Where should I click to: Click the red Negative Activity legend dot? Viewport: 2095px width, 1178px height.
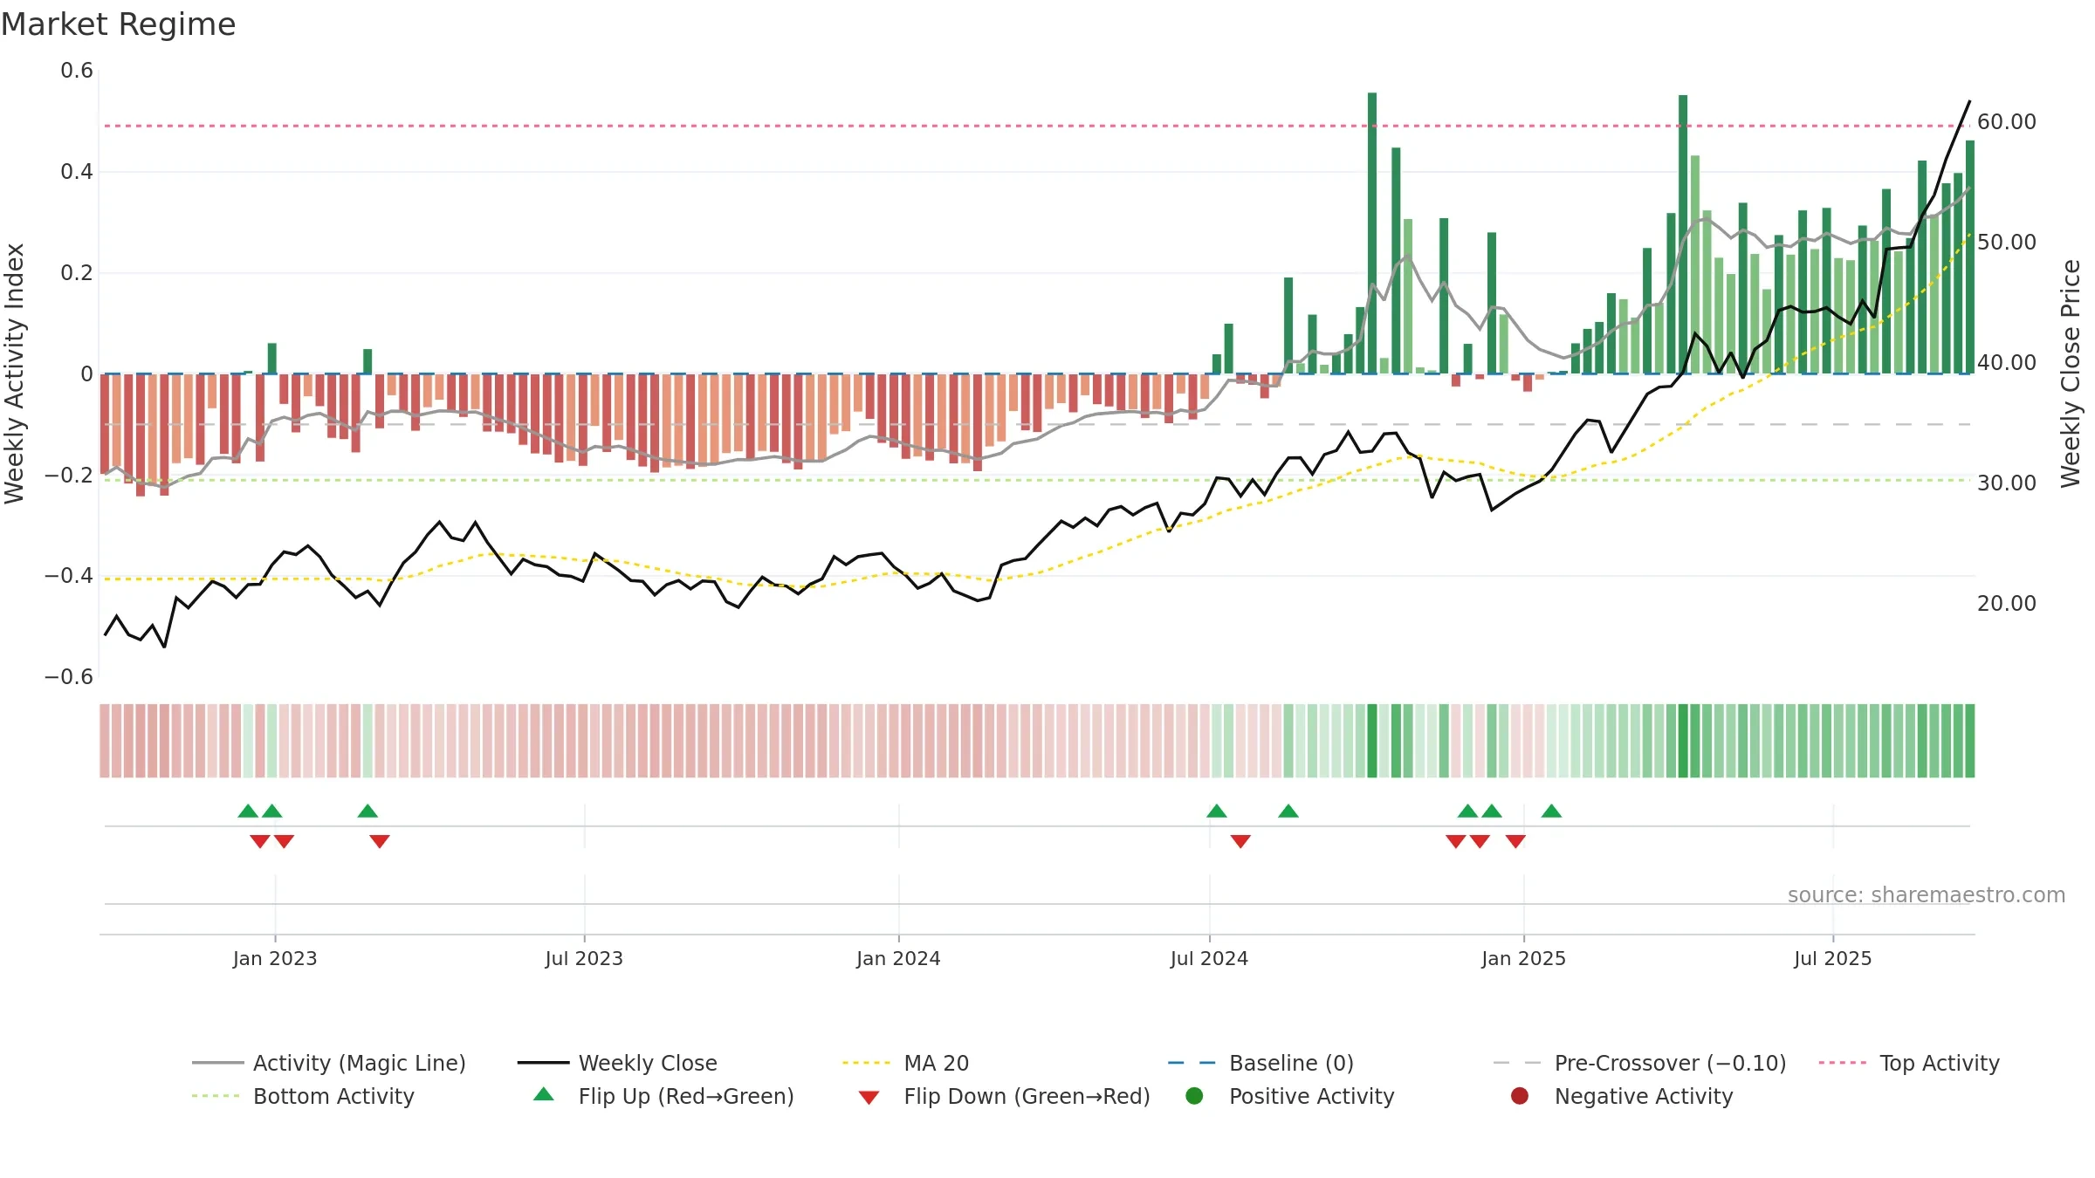pos(1520,1095)
